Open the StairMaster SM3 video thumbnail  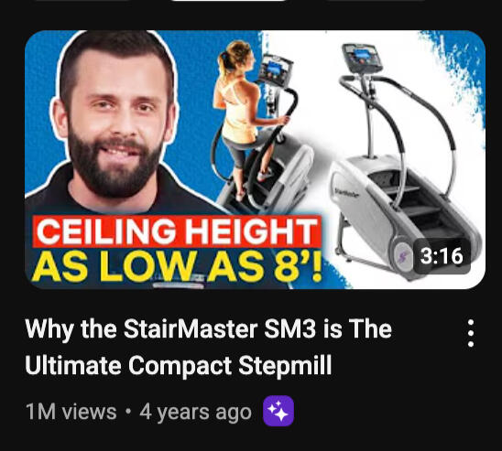click(x=256, y=159)
